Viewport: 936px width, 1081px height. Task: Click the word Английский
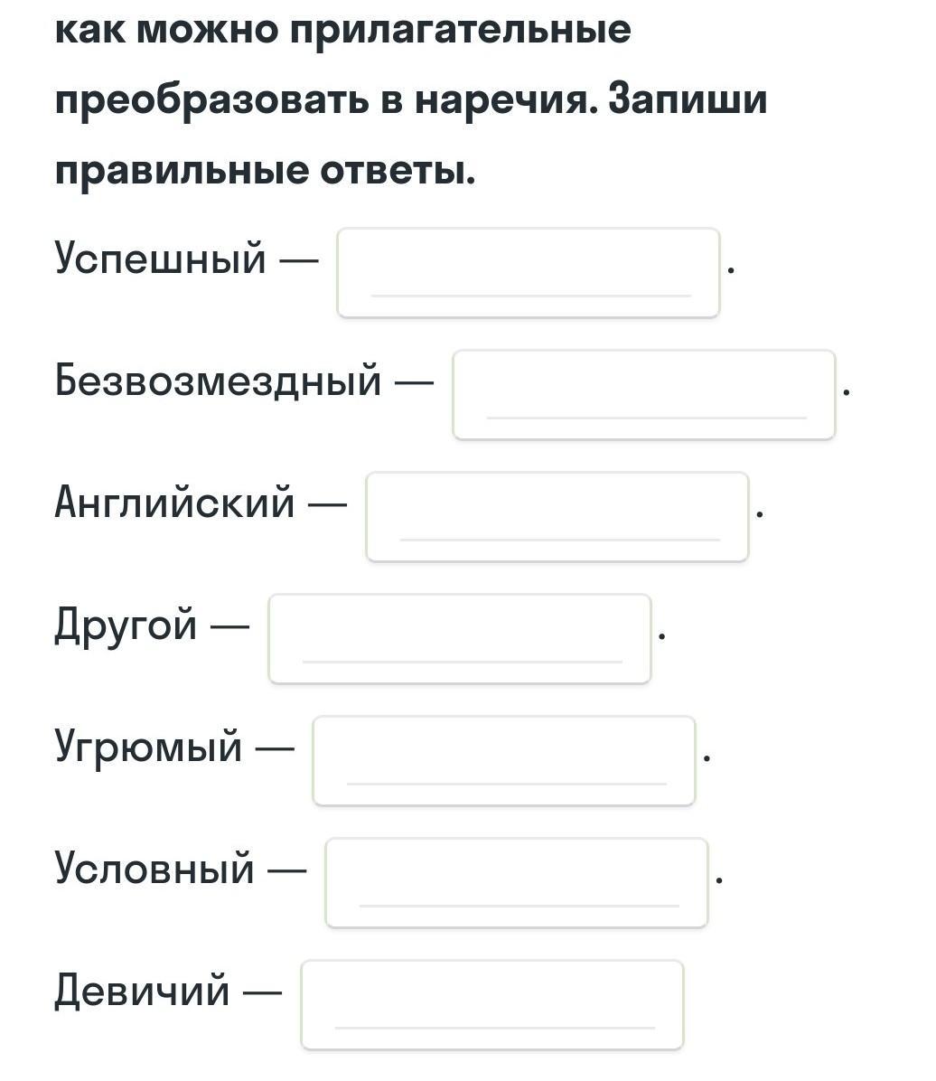(174, 502)
